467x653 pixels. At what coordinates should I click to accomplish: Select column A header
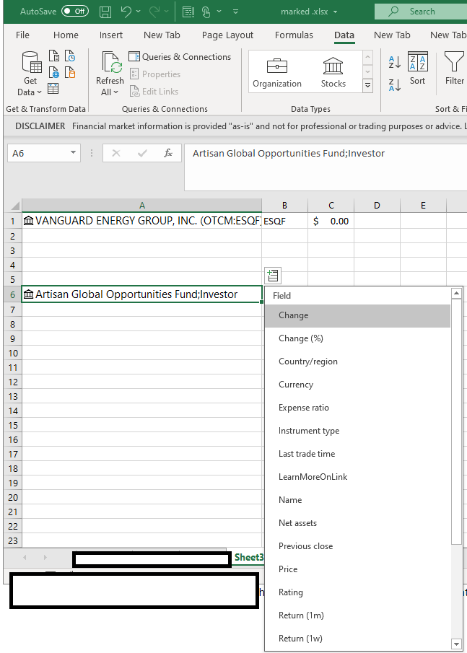[141, 206]
